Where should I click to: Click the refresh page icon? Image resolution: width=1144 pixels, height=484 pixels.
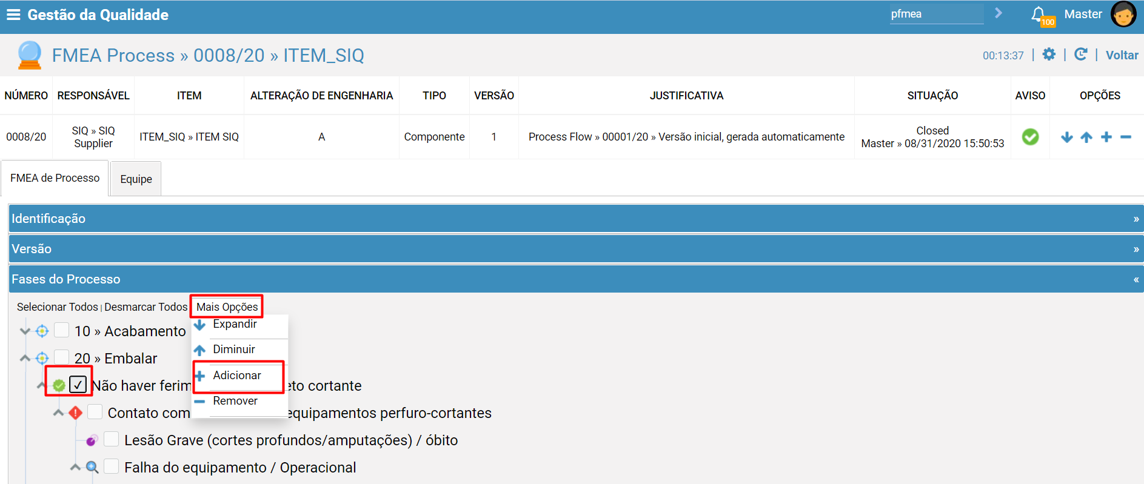click(1080, 55)
